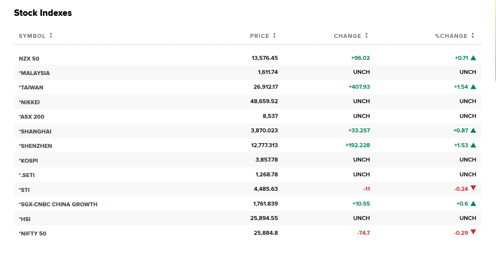The width and height of the screenshot is (496, 255).
Task: Sort table by the PRICE column header
Action: pyautogui.click(x=260, y=36)
